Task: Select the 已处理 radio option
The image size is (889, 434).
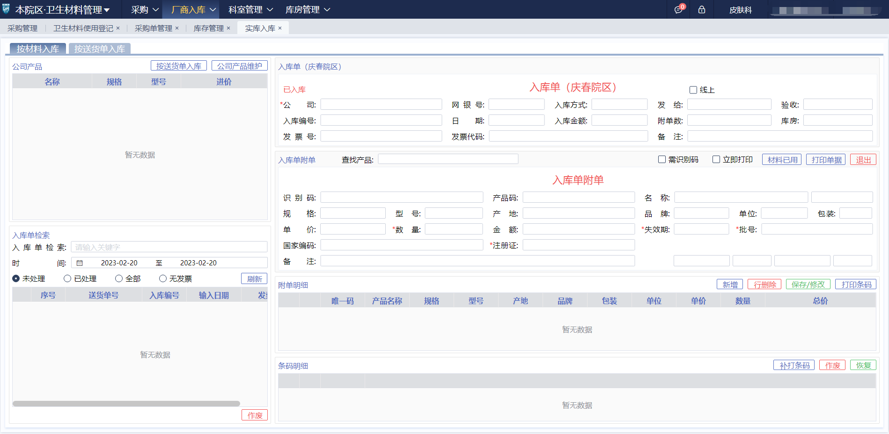Action: [x=67, y=278]
